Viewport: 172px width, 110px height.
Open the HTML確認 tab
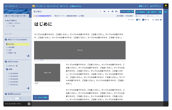click(129, 16)
